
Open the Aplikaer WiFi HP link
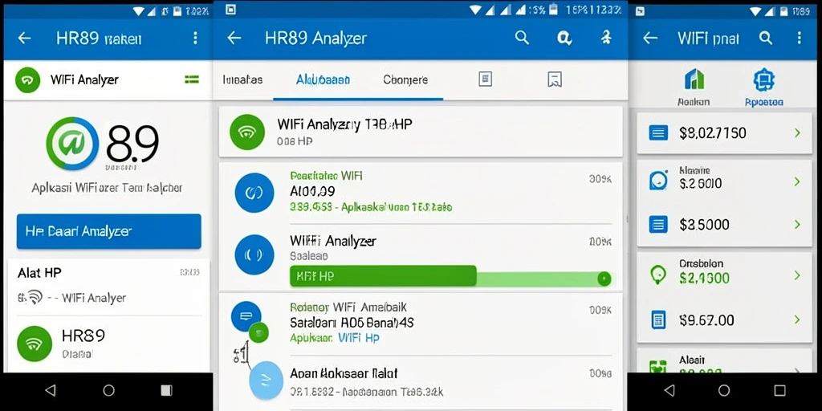pyautogui.click(x=335, y=338)
